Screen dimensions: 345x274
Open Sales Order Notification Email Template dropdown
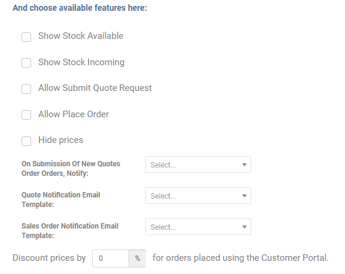(198, 227)
